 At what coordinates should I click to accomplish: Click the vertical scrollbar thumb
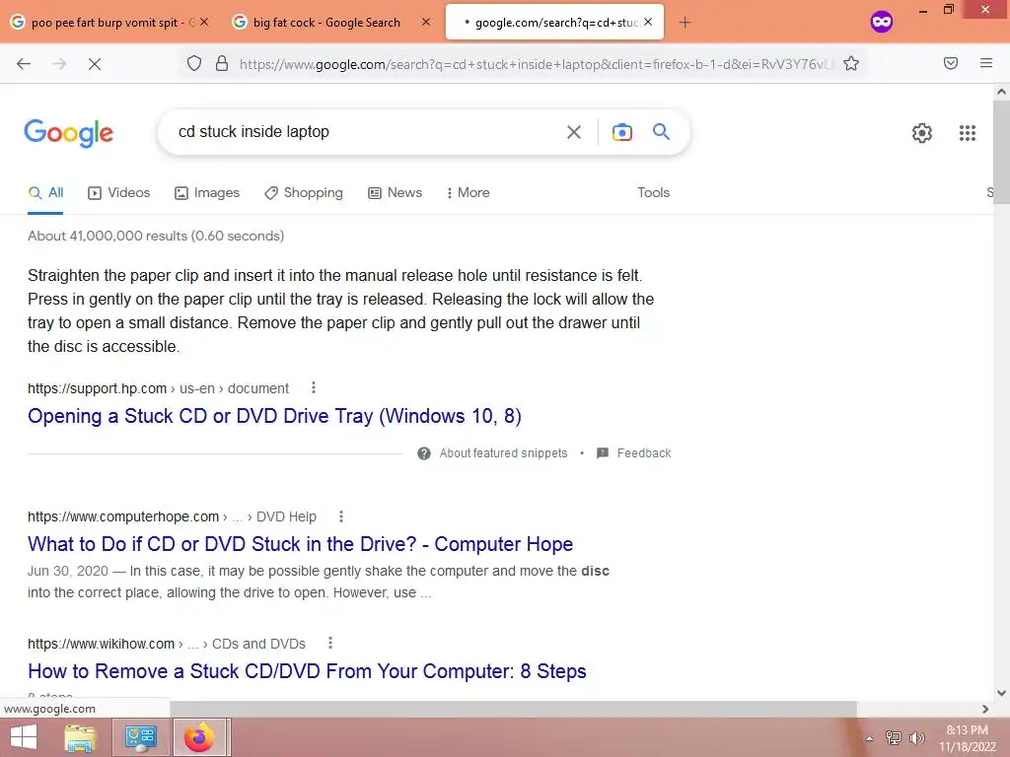[1001, 152]
